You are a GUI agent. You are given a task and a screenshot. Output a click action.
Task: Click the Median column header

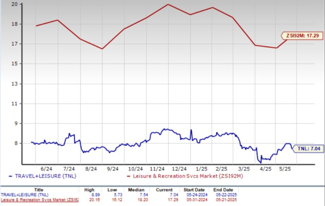pyautogui.click(x=136, y=190)
